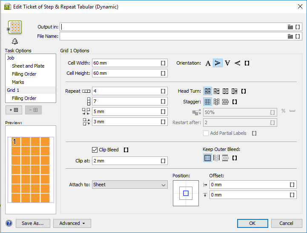Click the SmartName bracket icon for Output in
Screen dimensions: 307x233
click(x=298, y=27)
